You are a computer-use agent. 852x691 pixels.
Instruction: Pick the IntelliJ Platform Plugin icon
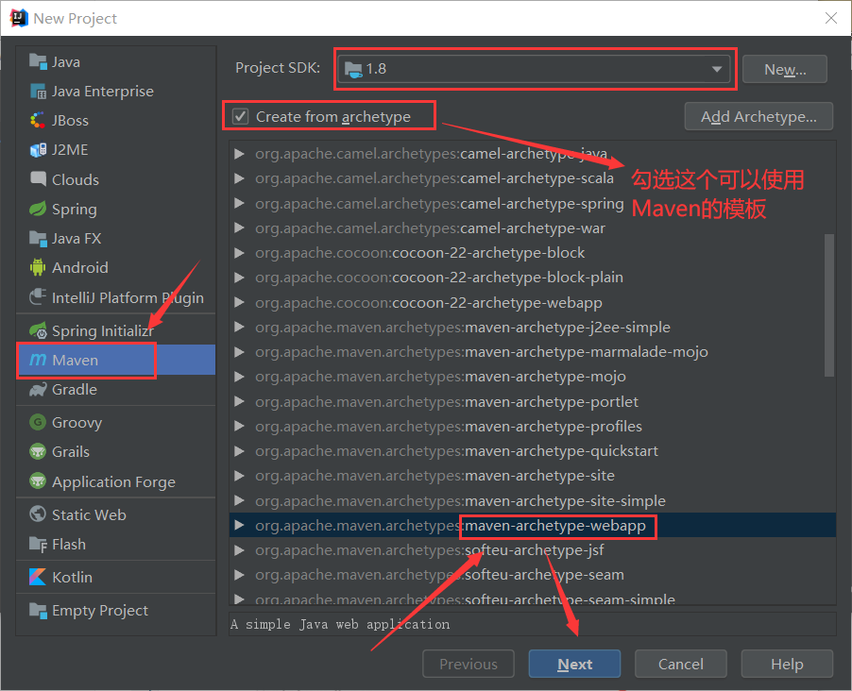pos(38,297)
